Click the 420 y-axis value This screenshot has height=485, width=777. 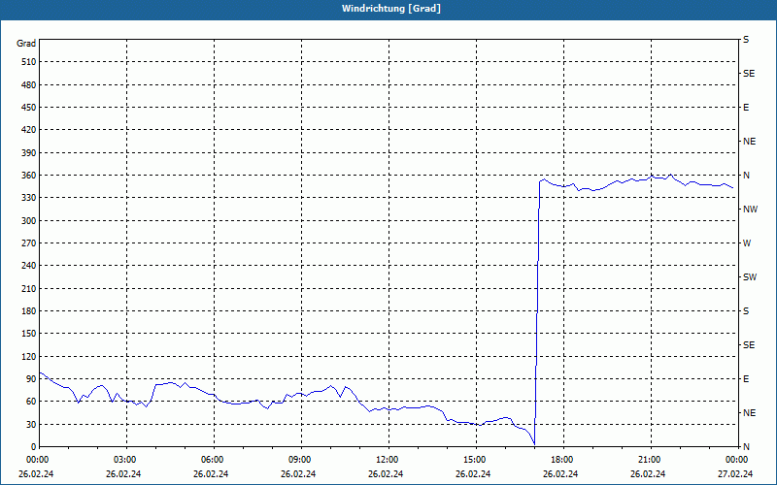[29, 130]
